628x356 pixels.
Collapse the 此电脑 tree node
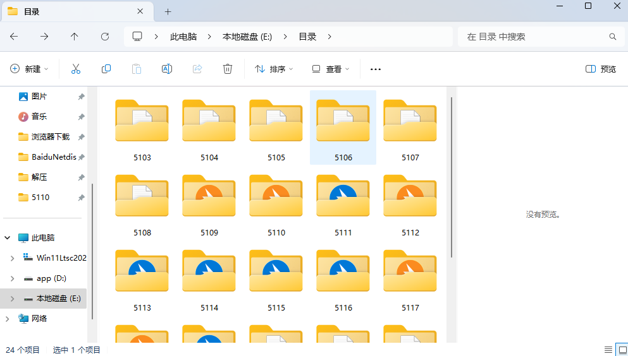(7, 238)
